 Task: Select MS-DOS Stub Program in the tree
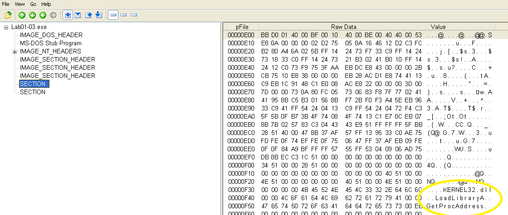pyautogui.click(x=50, y=43)
